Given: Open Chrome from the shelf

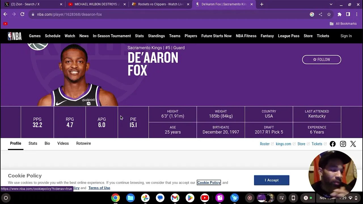Looking at the screenshot, I should point(115,198).
